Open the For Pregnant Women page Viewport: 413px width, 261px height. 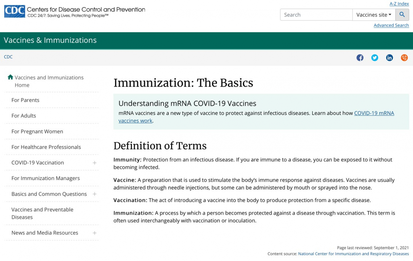pos(37,132)
